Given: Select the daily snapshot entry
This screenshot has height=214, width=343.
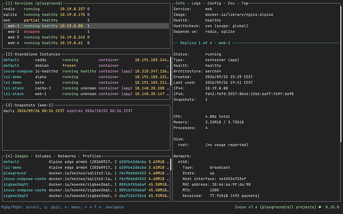Looking at the screenshot, I should point(86,111).
